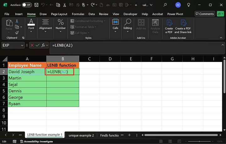The width and height of the screenshot is (226, 144).
Task: Expand the formula bar chevron
Action: click(x=222, y=45)
